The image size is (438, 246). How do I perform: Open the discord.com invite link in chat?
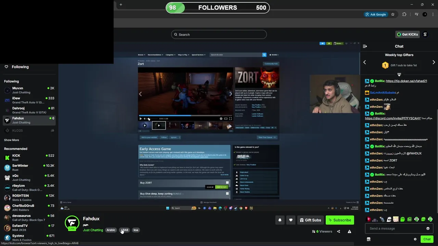[x=393, y=118]
